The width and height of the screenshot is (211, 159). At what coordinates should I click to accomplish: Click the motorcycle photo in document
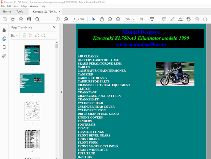[175, 74]
